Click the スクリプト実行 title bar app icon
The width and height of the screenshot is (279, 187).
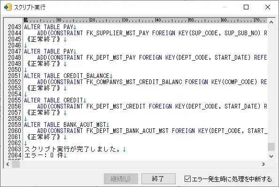click(x=8, y=7)
